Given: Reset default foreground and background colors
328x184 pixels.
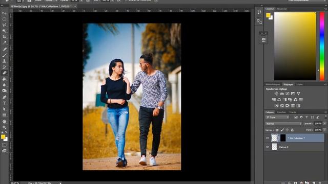Looking at the screenshot, I should (2, 132).
